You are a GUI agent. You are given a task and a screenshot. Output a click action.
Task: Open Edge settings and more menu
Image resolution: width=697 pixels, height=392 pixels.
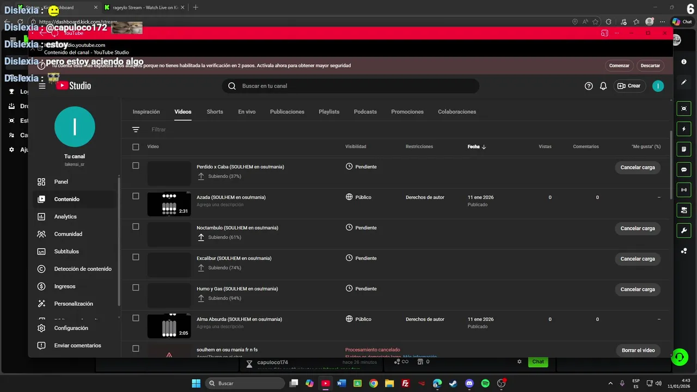[x=663, y=22]
